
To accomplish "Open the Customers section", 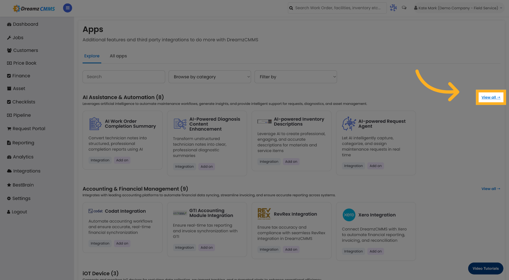I will (25, 50).
